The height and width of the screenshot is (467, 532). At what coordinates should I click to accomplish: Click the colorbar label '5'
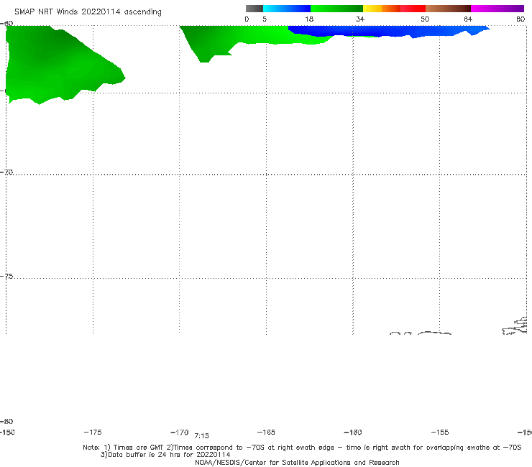click(x=265, y=19)
